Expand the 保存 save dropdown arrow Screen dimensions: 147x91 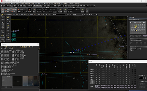(9, 22)
